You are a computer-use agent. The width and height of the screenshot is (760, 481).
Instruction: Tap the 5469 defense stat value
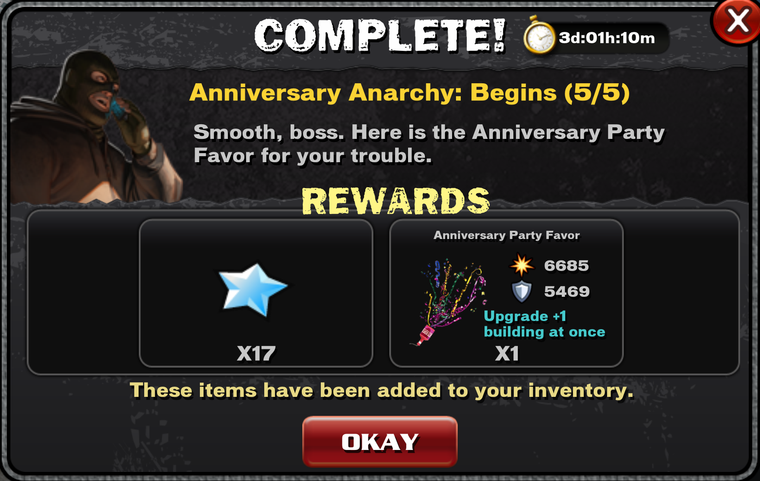[x=567, y=292]
